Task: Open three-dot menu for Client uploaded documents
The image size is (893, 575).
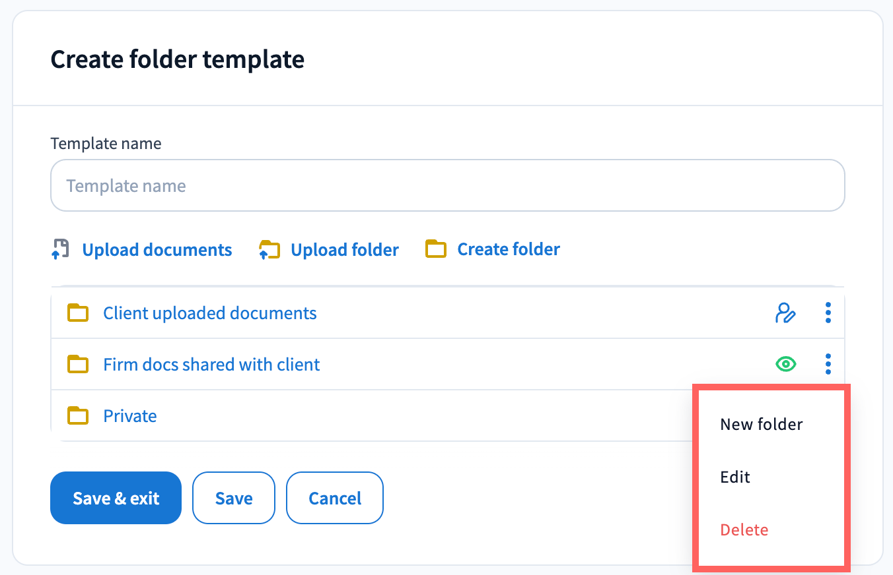Action: [x=828, y=313]
